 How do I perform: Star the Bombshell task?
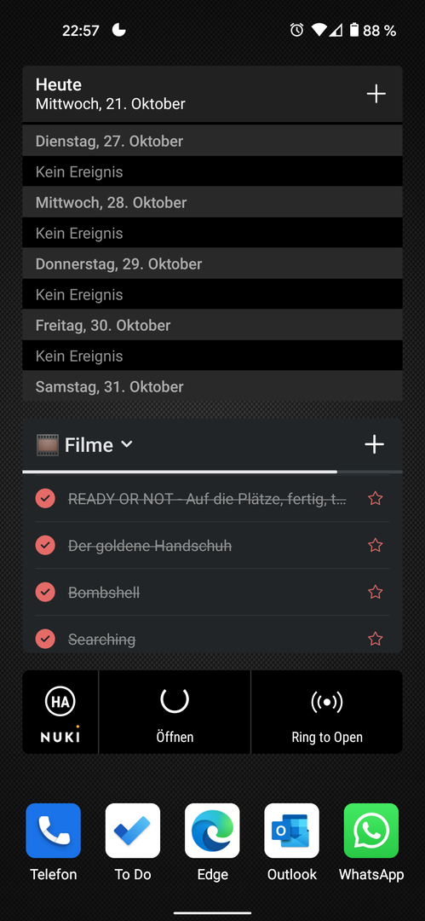pos(375,592)
